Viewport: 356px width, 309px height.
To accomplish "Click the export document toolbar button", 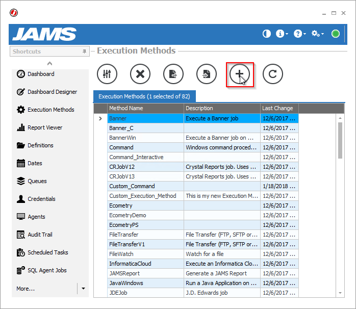I will 173,74.
